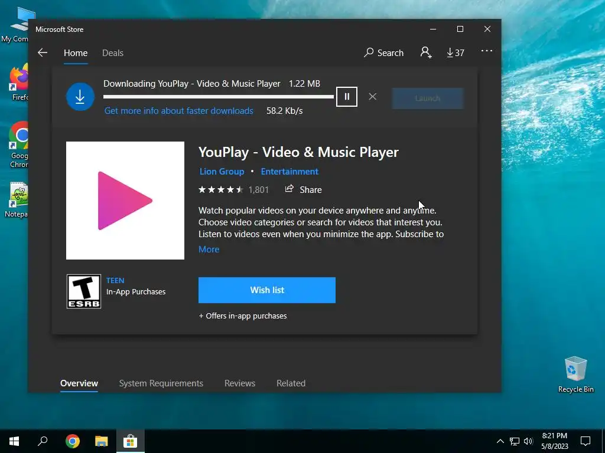Maximize the Microsoft Store window

(460, 29)
